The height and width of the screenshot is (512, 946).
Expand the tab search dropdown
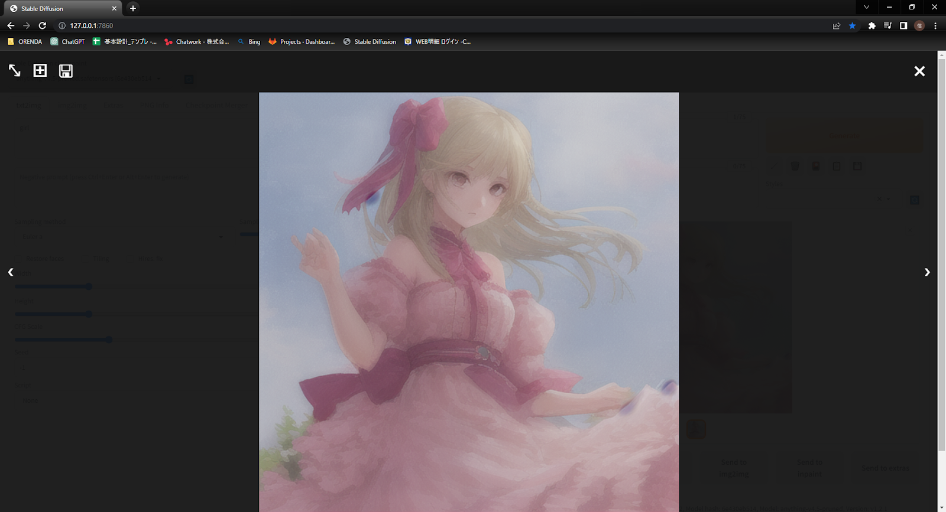[866, 7]
